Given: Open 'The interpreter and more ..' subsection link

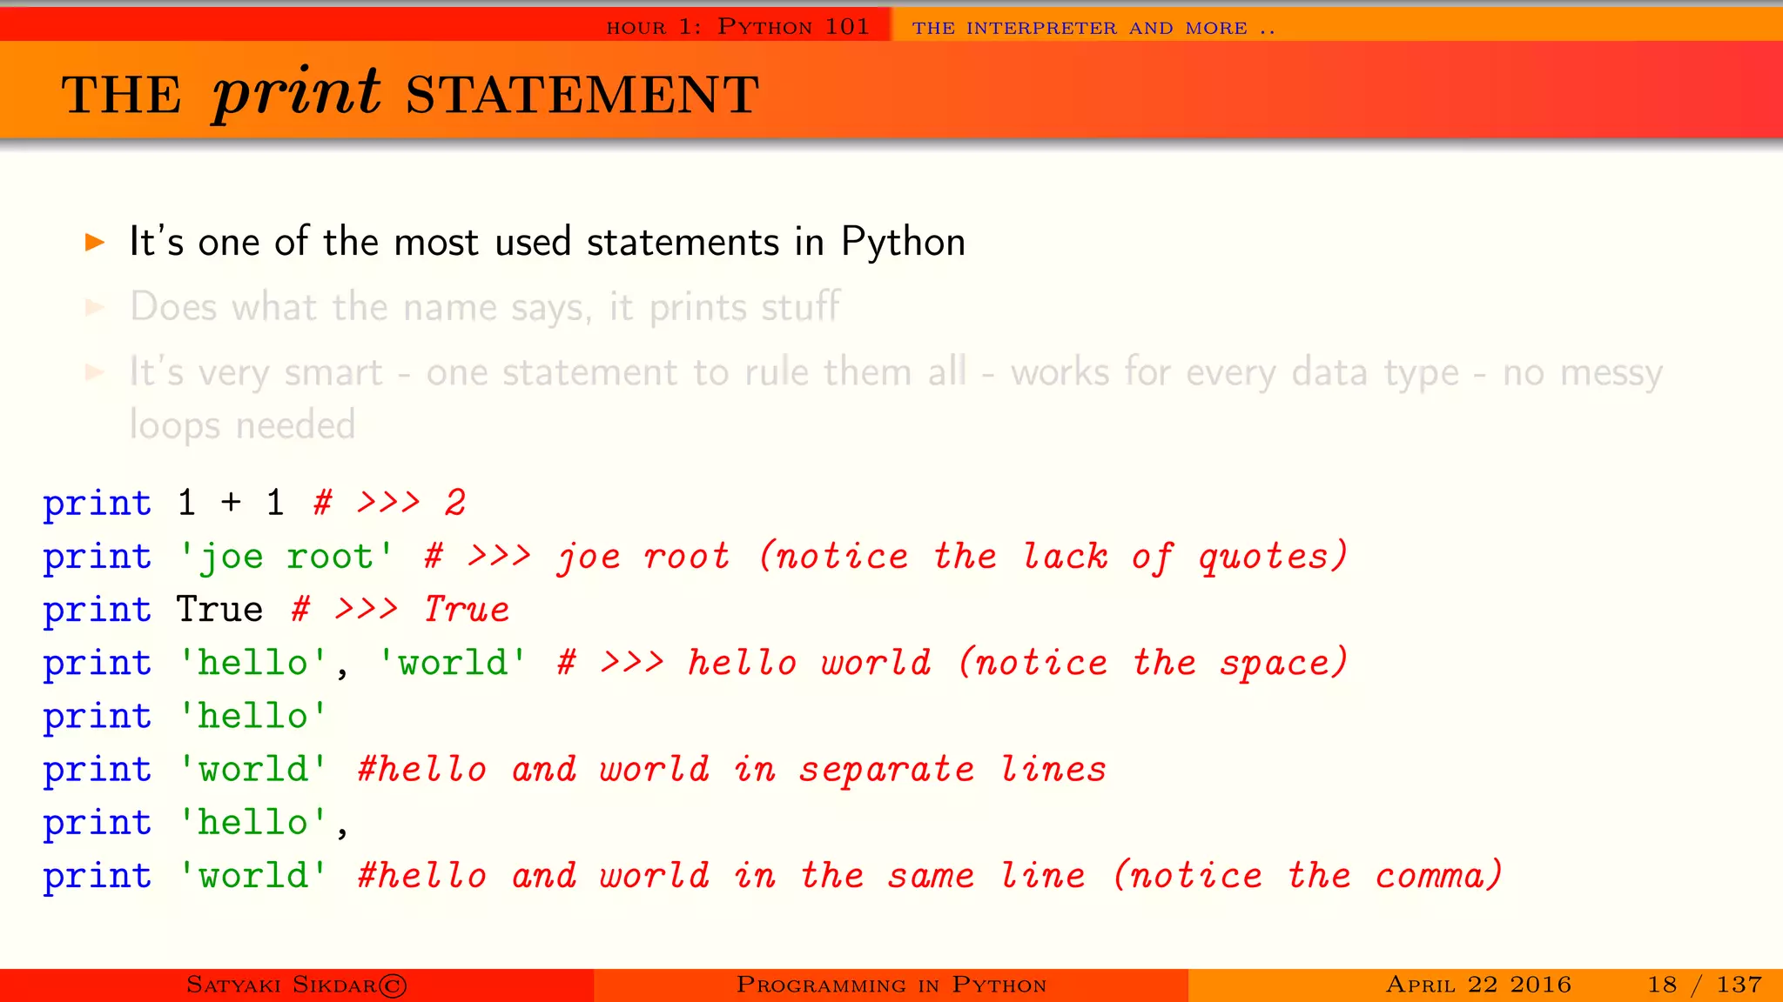Looking at the screenshot, I should coord(1093,28).
